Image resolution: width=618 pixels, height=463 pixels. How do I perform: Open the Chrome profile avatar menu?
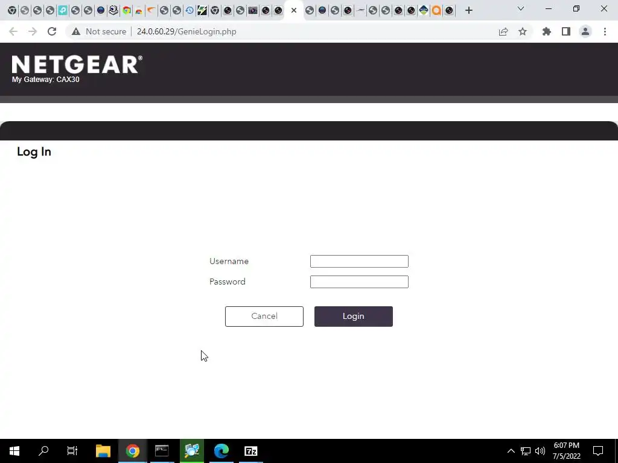[585, 31]
